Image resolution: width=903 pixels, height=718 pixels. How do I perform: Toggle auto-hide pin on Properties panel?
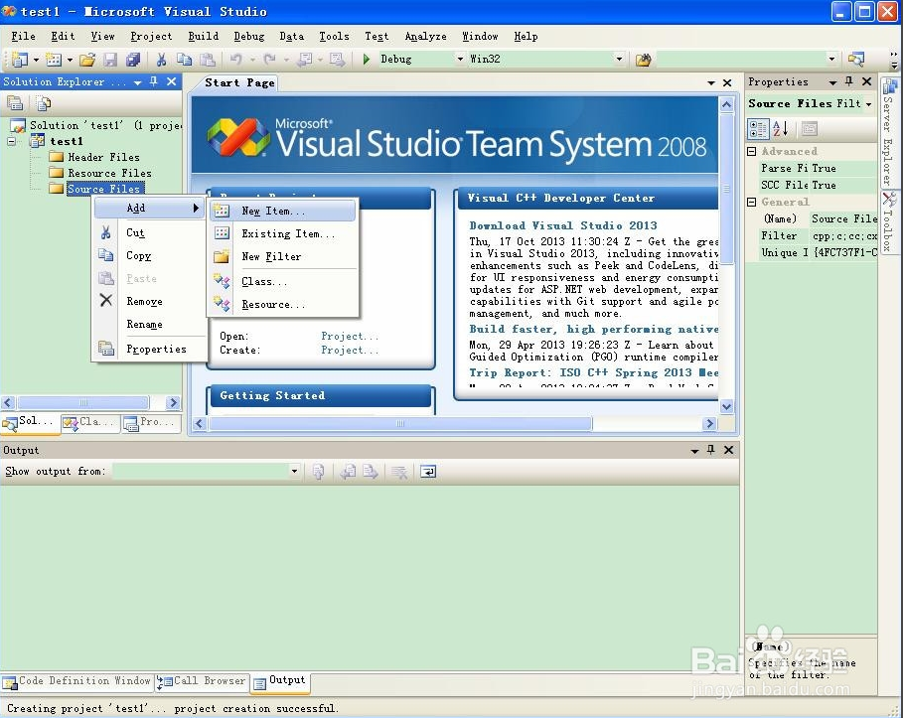849,82
